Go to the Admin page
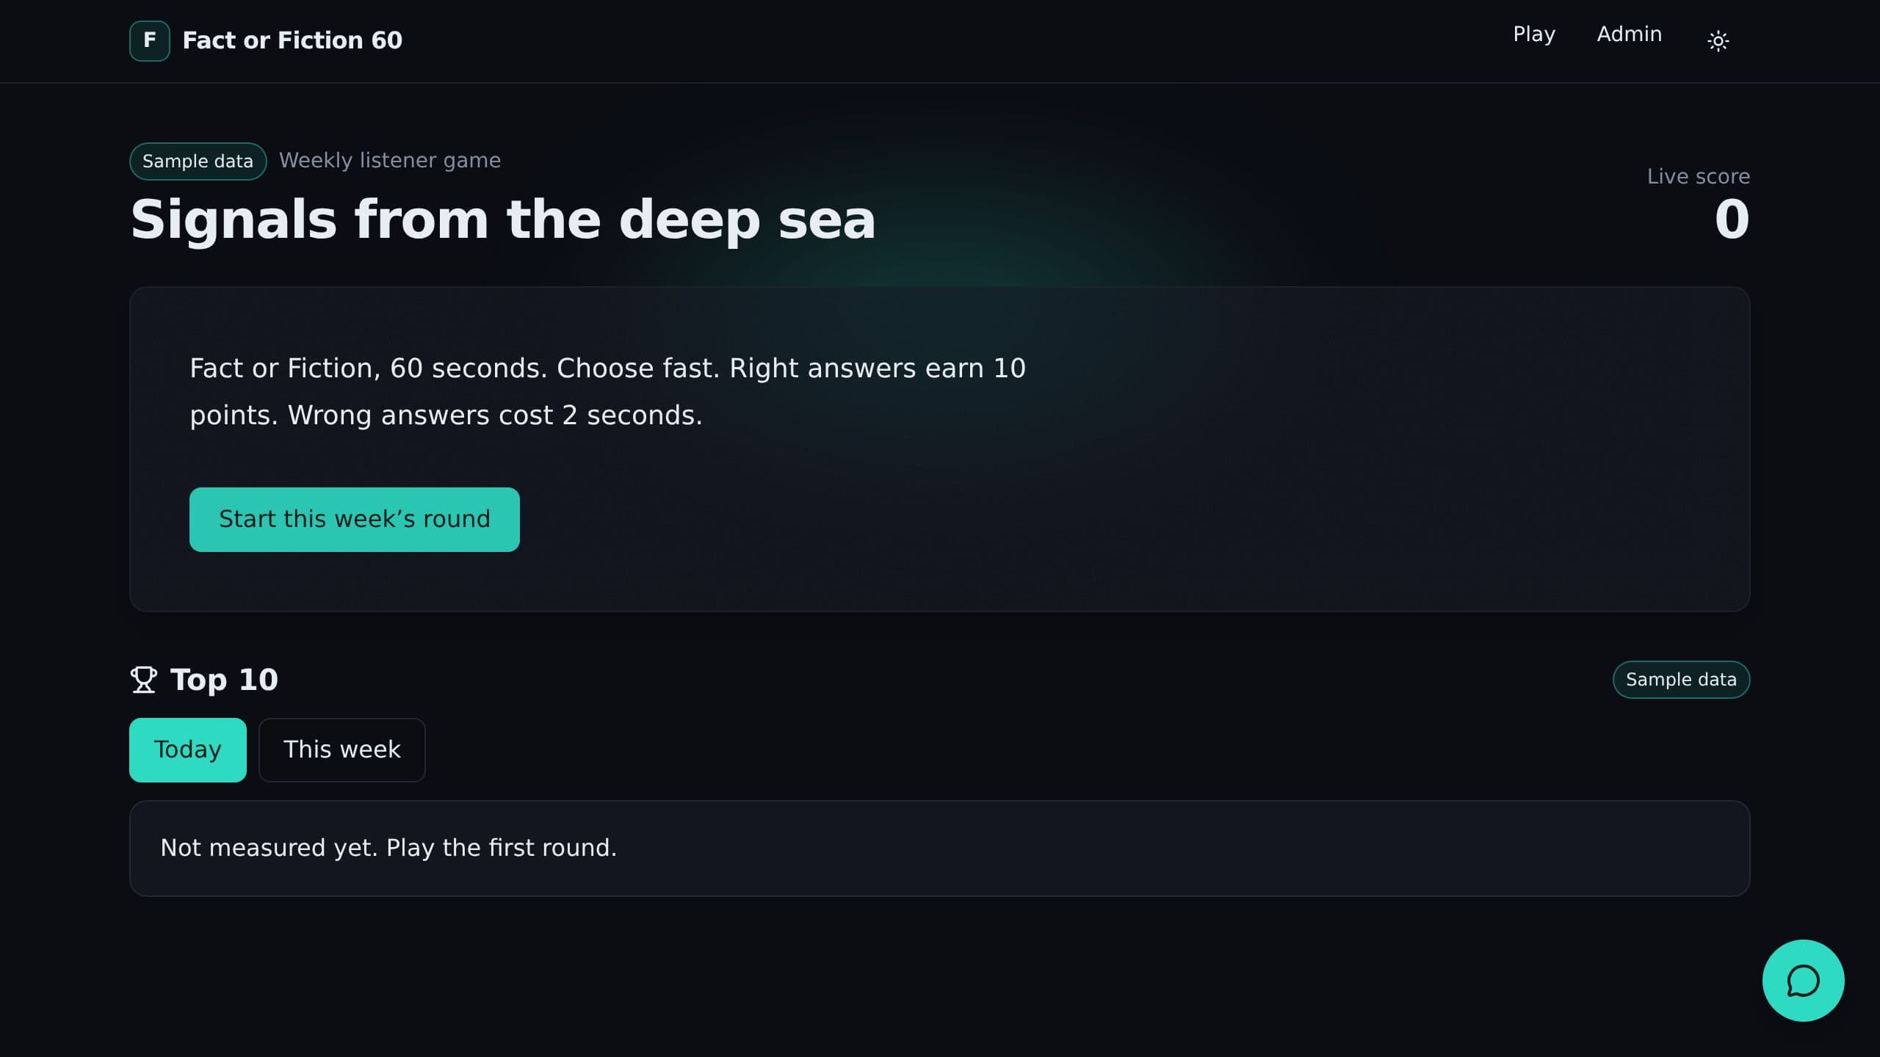This screenshot has width=1880, height=1057. click(x=1629, y=34)
